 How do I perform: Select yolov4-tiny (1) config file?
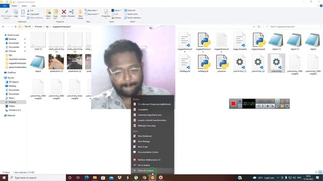pyautogui.click(x=240, y=63)
